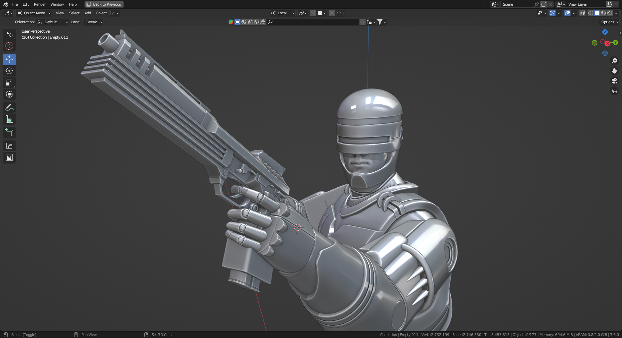Click the green Y axis gizmo
The width and height of the screenshot is (622, 338).
[615, 42]
